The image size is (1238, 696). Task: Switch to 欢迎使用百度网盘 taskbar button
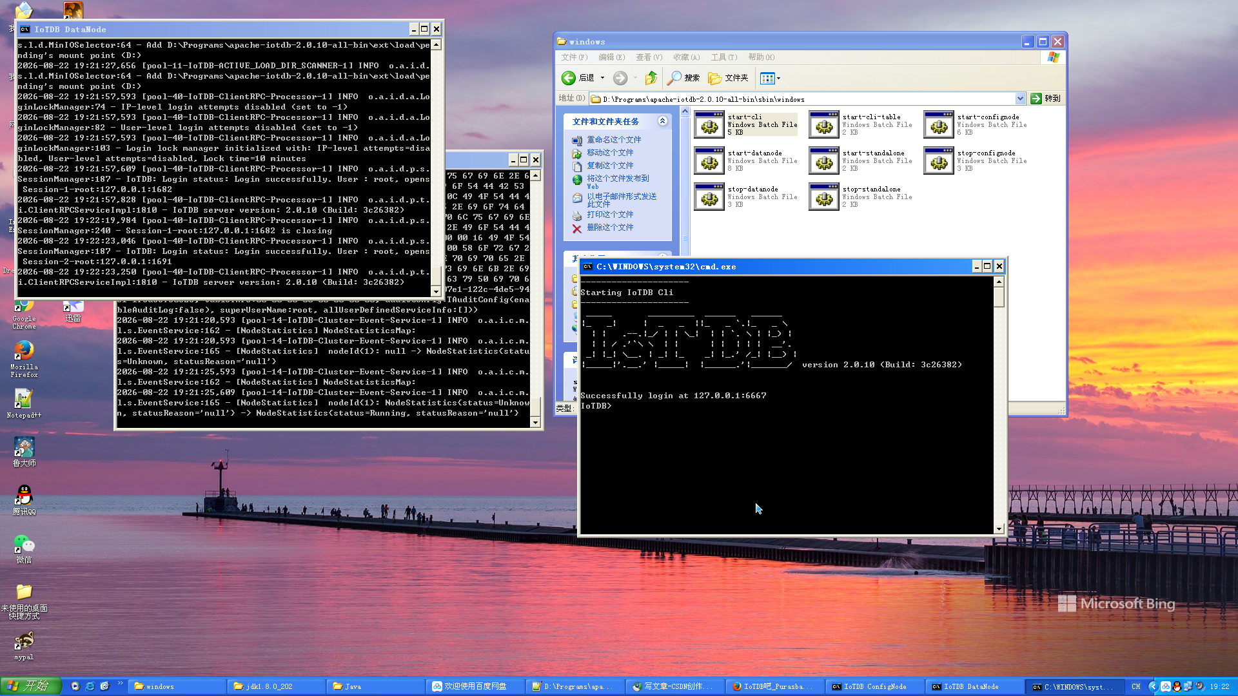(476, 686)
